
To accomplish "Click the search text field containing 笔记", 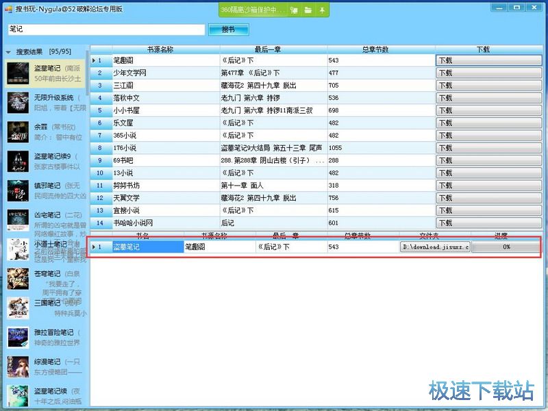I will pyautogui.click(x=106, y=29).
